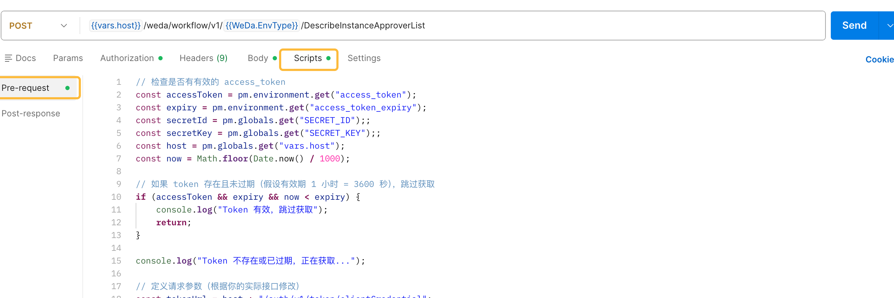Image resolution: width=894 pixels, height=298 pixels.
Task: Open the Cookies link
Action: (879, 60)
